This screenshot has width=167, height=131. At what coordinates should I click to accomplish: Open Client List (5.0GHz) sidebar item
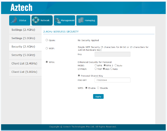pos(25,72)
